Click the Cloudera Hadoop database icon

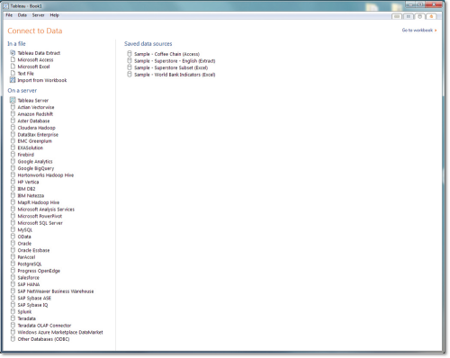(13, 128)
